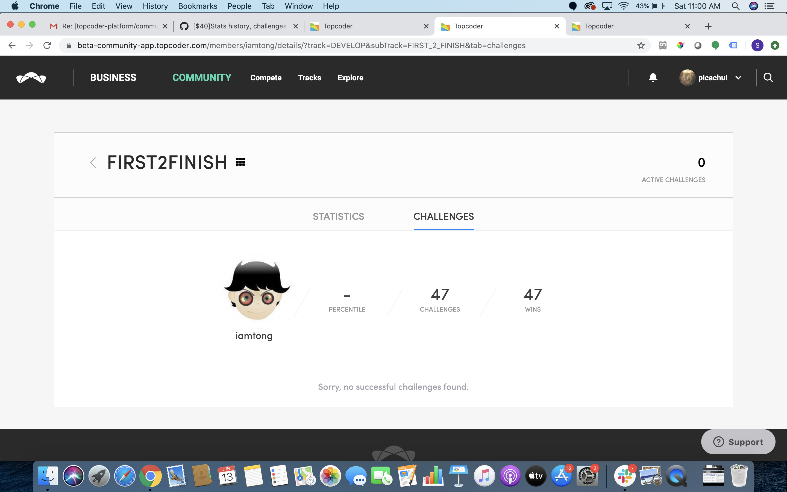Open Slack from the dock
Image resolution: width=787 pixels, height=492 pixels.
click(x=625, y=476)
